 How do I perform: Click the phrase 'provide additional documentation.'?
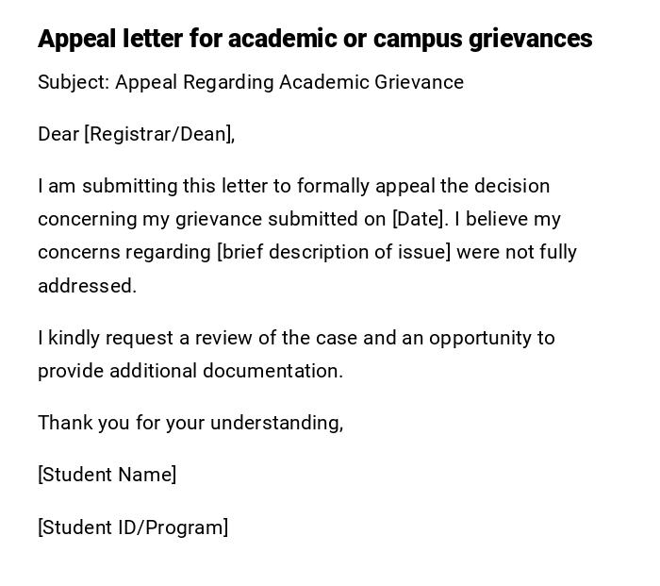(190, 371)
